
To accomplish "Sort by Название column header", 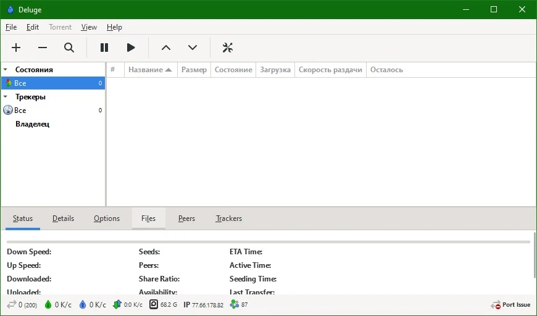I will pyautogui.click(x=151, y=70).
